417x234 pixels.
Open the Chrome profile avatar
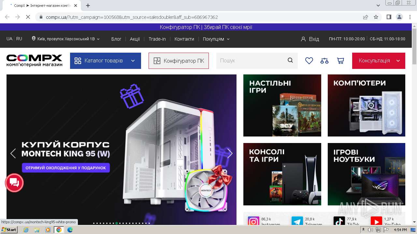point(399,17)
